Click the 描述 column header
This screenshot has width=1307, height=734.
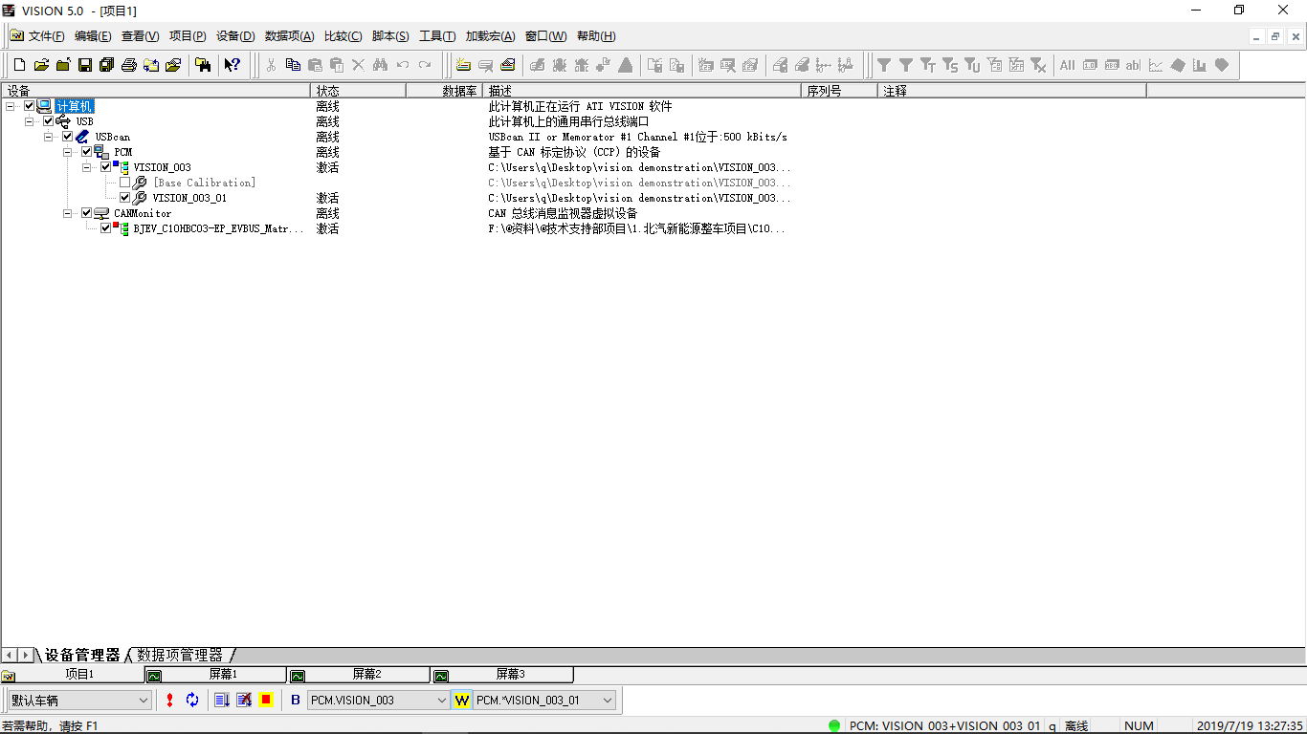(x=641, y=91)
